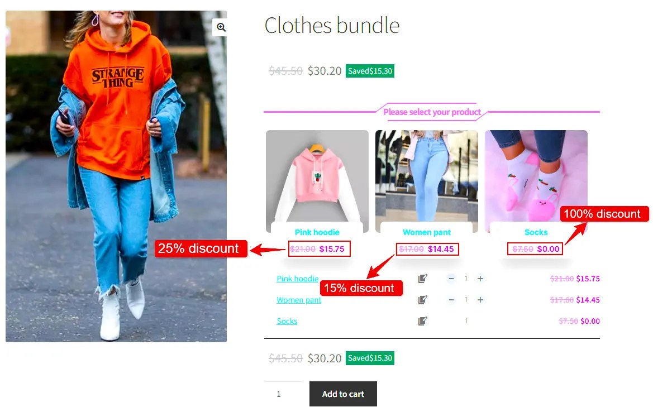
Task: Increase Pink hoodie quantity with plus button
Action: click(x=480, y=279)
